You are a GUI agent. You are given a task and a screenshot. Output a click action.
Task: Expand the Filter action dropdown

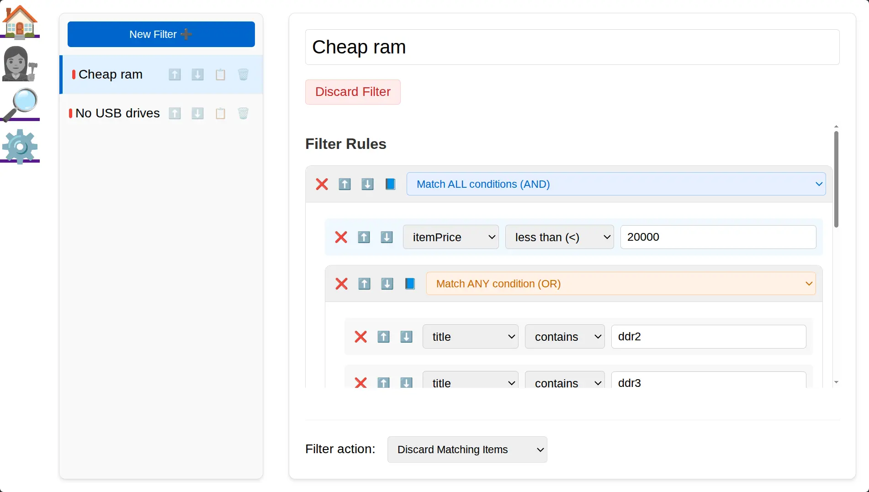pyautogui.click(x=467, y=450)
